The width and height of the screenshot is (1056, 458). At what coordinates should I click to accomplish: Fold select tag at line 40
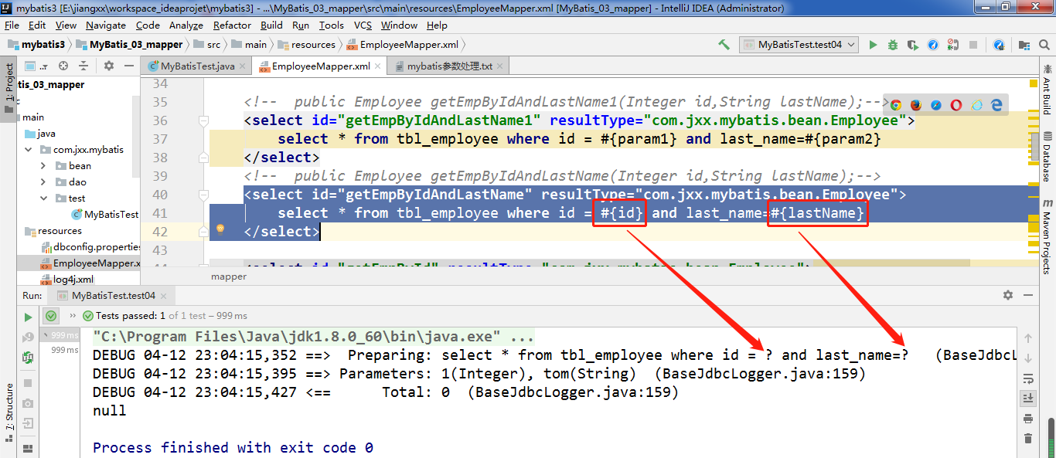[203, 195]
